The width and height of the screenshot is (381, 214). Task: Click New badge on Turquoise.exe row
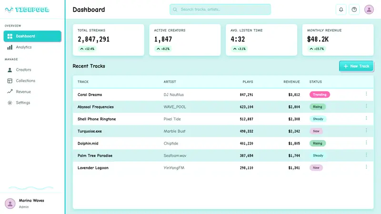point(316,131)
